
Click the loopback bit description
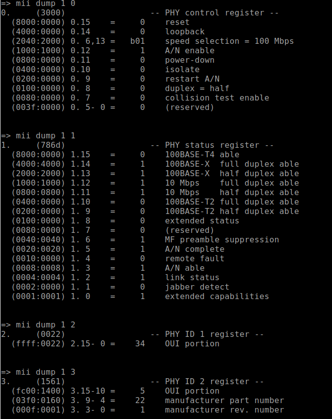point(184,31)
